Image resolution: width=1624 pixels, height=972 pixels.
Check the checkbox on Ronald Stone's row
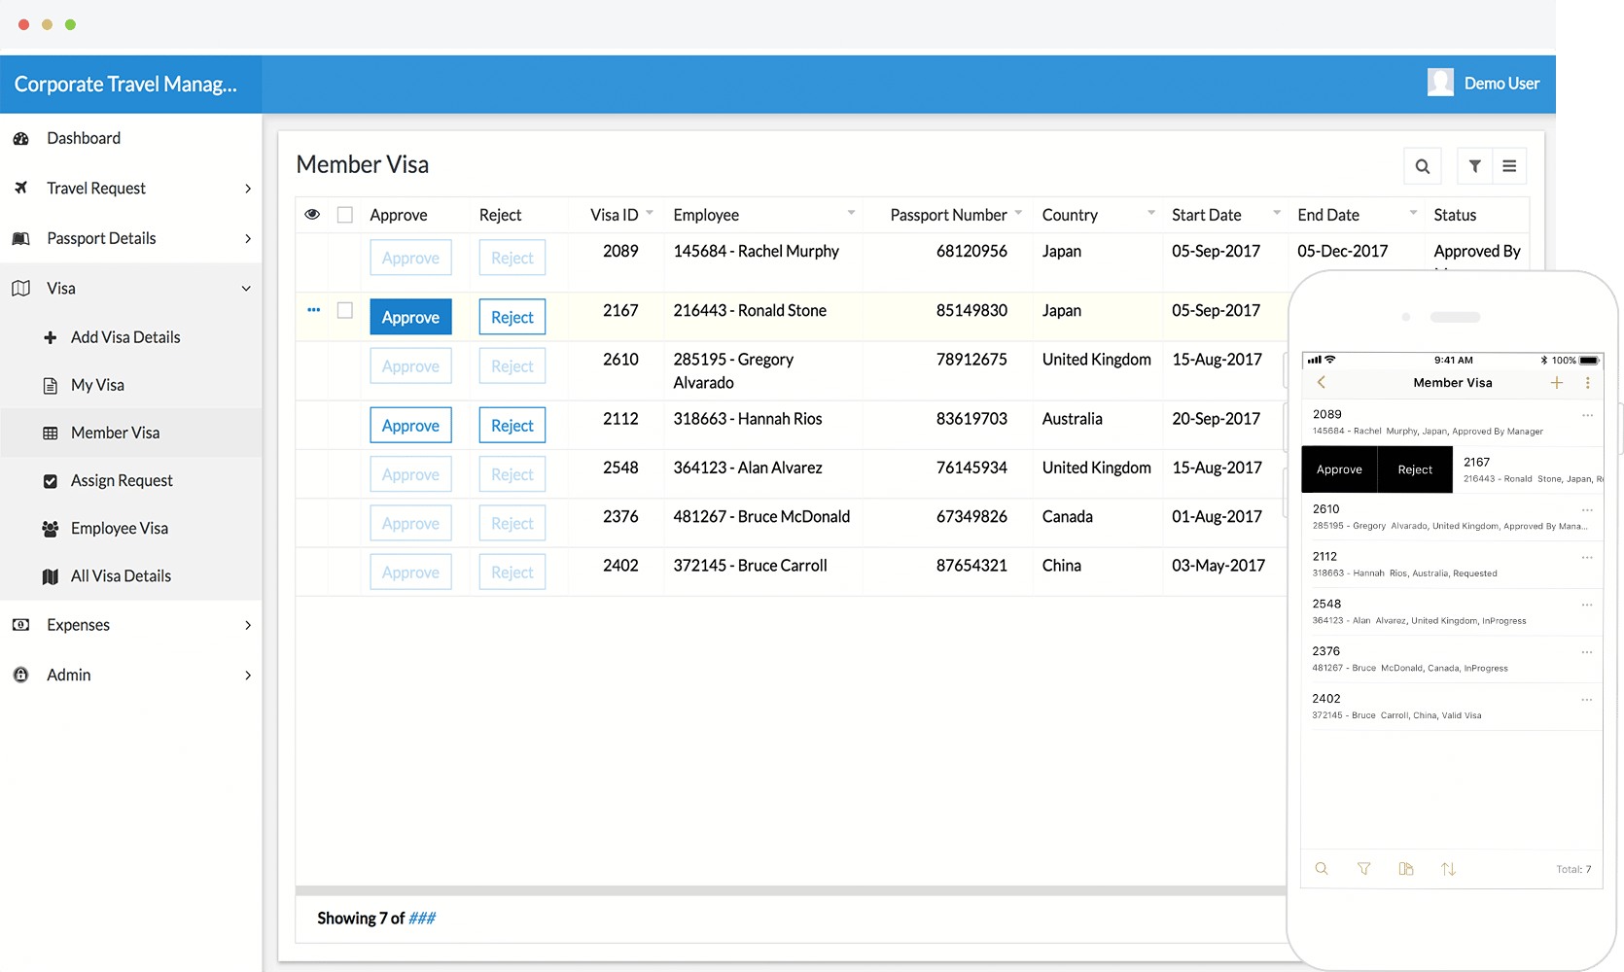(x=345, y=310)
